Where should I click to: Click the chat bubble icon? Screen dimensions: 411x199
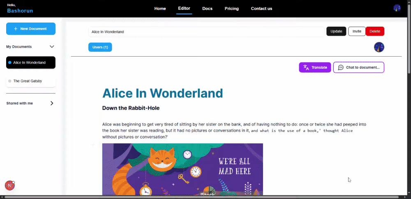coord(341,68)
